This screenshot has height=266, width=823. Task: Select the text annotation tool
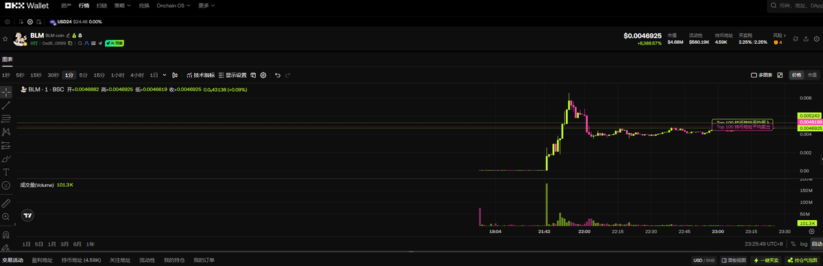(x=6, y=172)
